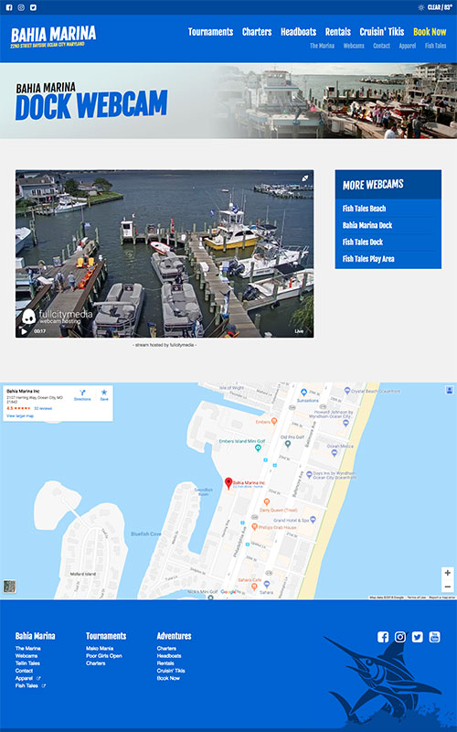Select the Fish Tales Play Area webcam
This screenshot has width=457, height=732.
[368, 259]
